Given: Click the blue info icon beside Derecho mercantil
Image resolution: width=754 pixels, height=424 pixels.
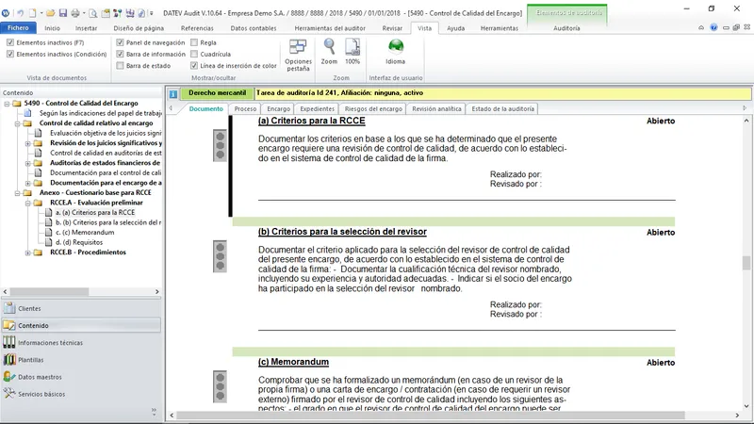Looking at the screenshot, I should (x=173, y=93).
